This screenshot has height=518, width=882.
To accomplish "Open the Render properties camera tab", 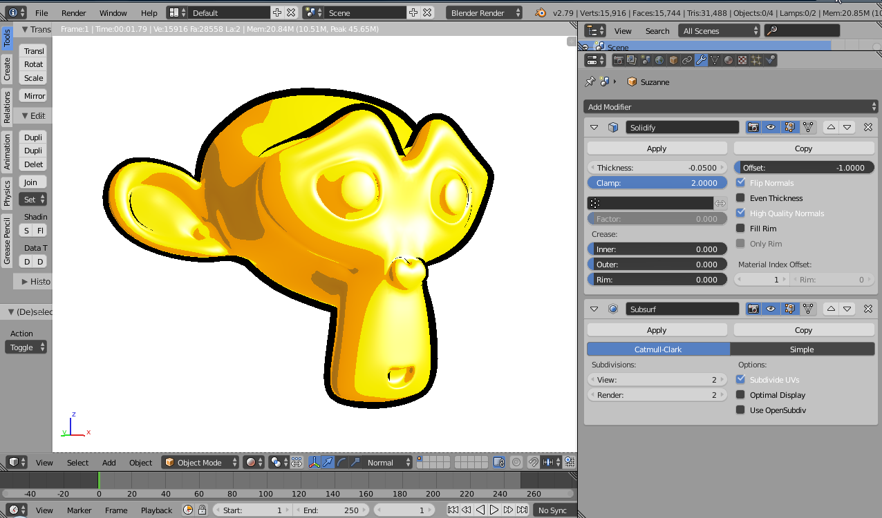I will point(619,60).
